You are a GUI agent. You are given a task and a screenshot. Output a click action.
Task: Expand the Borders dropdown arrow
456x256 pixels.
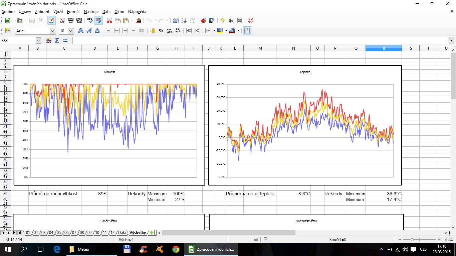click(x=214, y=31)
